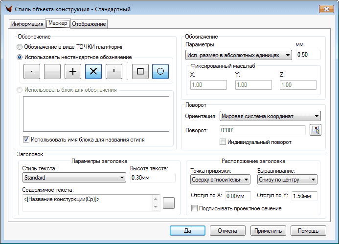Image resolution: width=339 pixels, height=244 pixels.
Task: Choose the X cross marker symbol
Action: coord(93,71)
